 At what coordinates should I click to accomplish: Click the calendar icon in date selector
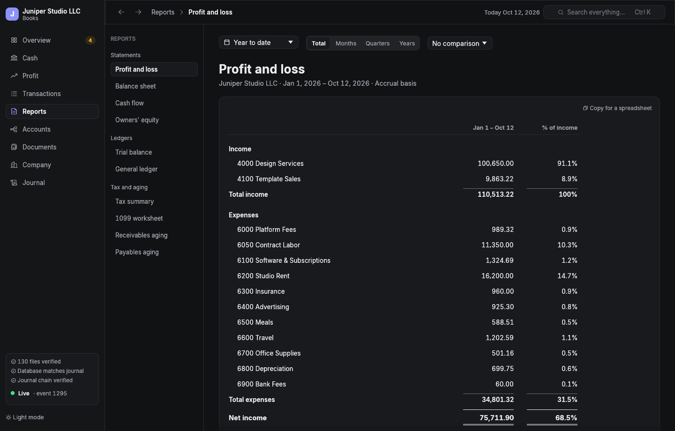tap(227, 43)
